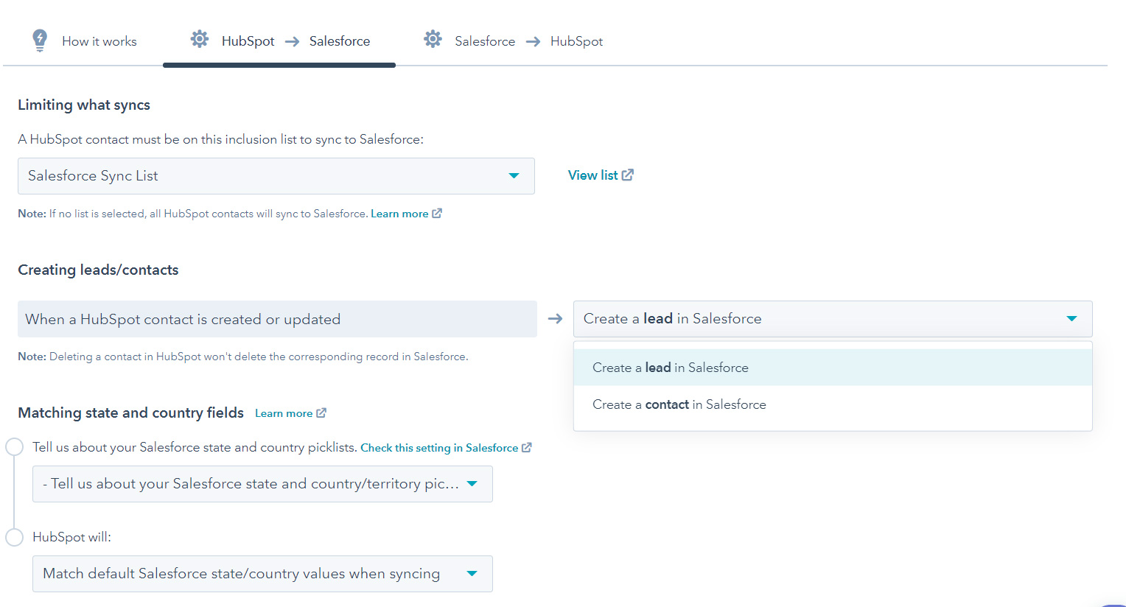Viewport: 1126px width, 607px height.
Task: Click external icon beside Matching state Learn more
Action: click(x=321, y=413)
